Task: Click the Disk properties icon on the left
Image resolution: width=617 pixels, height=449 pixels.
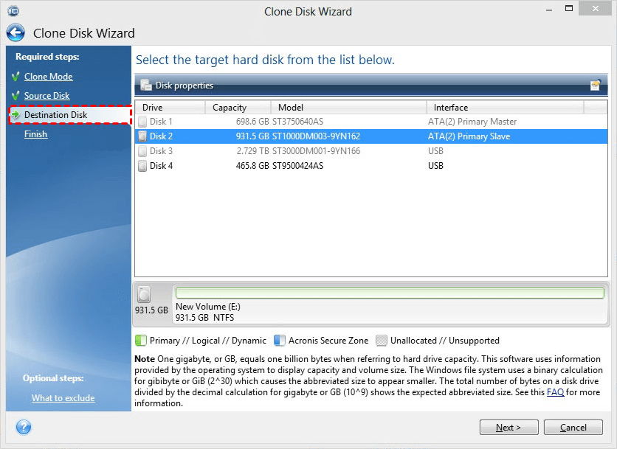Action: pos(146,85)
